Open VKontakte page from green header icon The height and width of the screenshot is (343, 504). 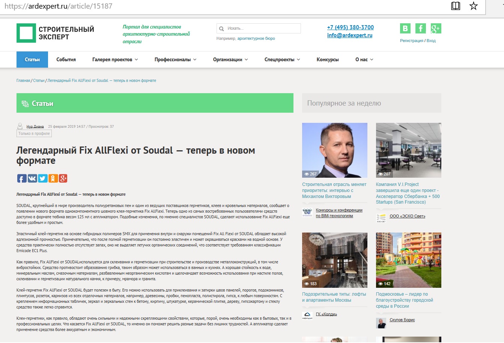405,29
